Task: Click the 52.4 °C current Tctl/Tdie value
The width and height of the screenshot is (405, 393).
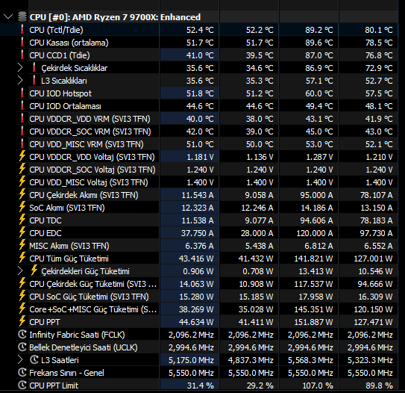Action: (x=200, y=30)
